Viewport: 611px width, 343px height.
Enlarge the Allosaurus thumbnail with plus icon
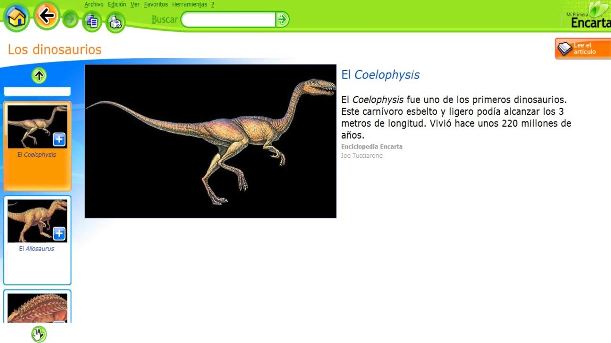click(x=59, y=233)
